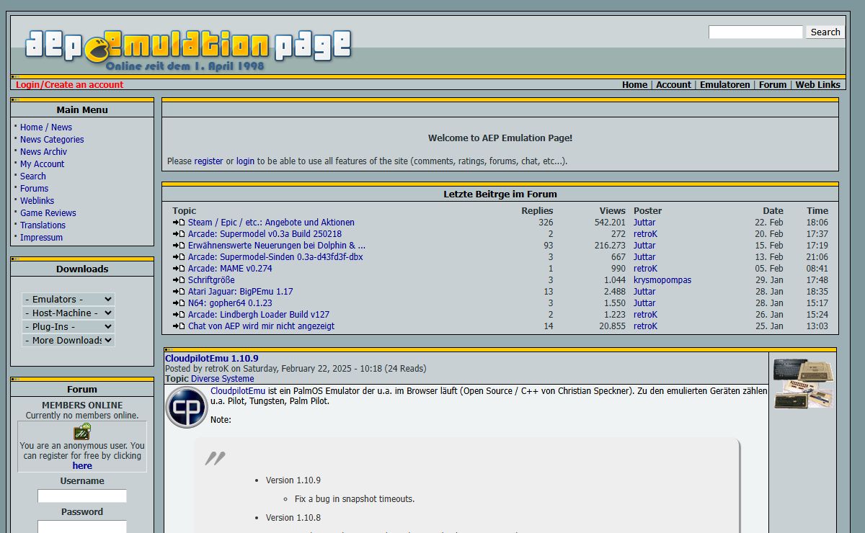Click the Password input field
The width and height of the screenshot is (865, 533).
click(x=82, y=527)
